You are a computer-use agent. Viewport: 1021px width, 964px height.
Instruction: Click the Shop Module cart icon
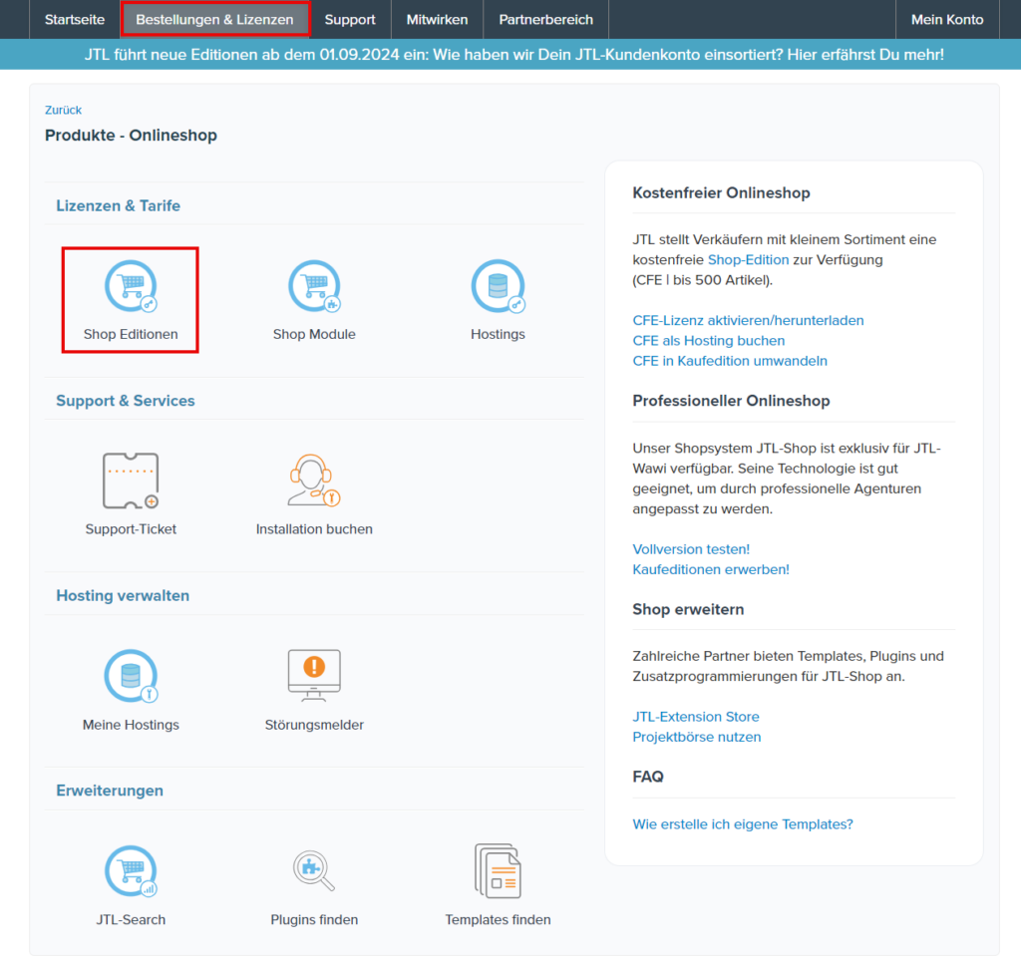tap(314, 286)
